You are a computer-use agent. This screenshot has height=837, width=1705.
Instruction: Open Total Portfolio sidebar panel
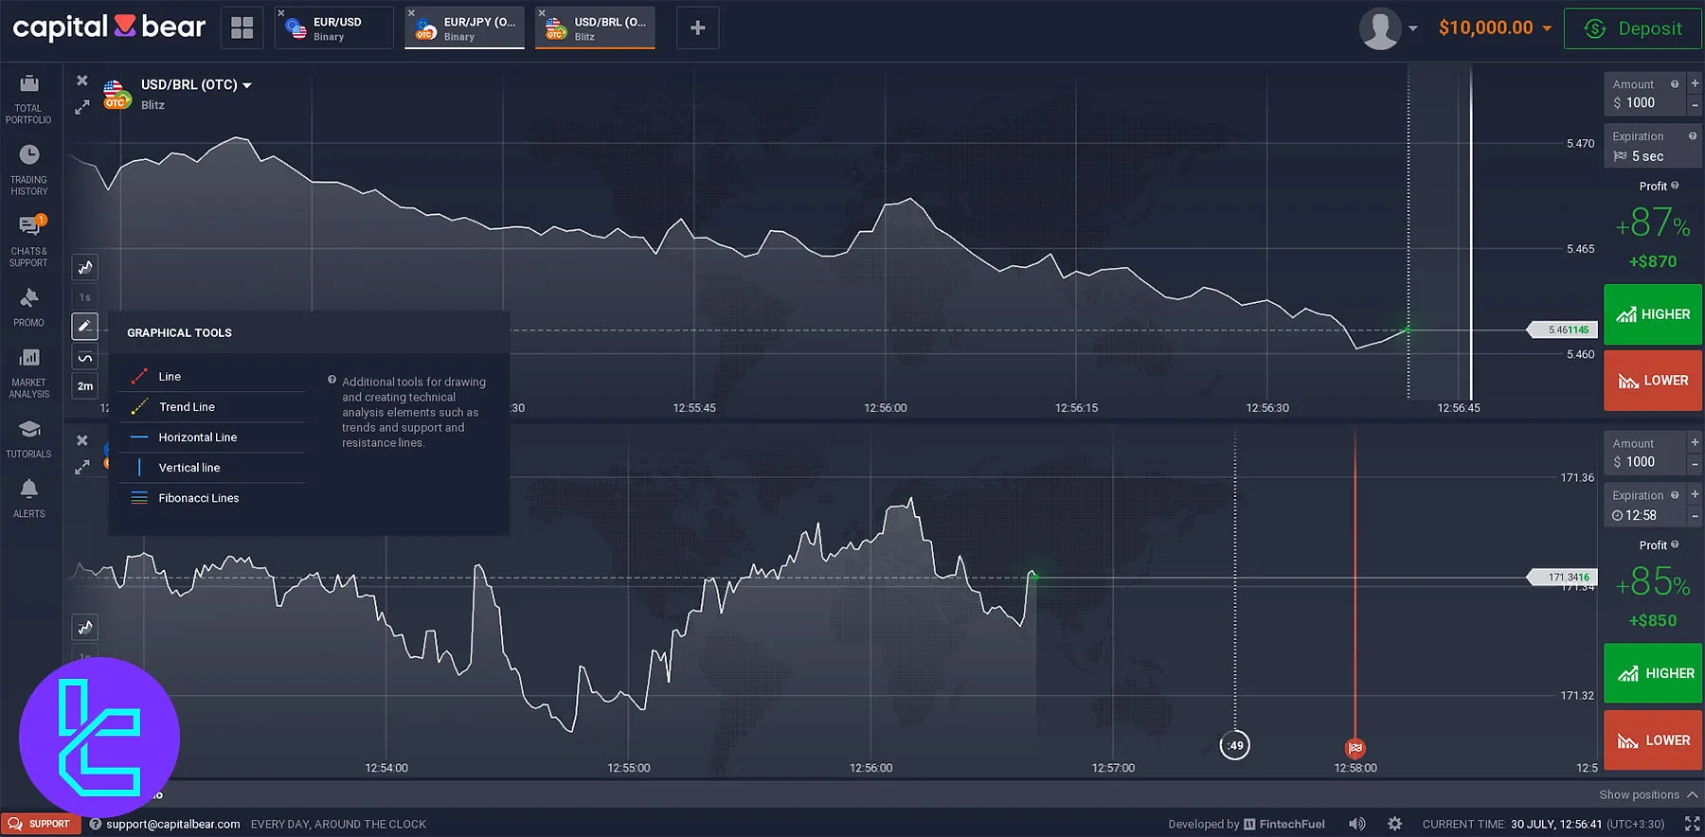(x=28, y=98)
